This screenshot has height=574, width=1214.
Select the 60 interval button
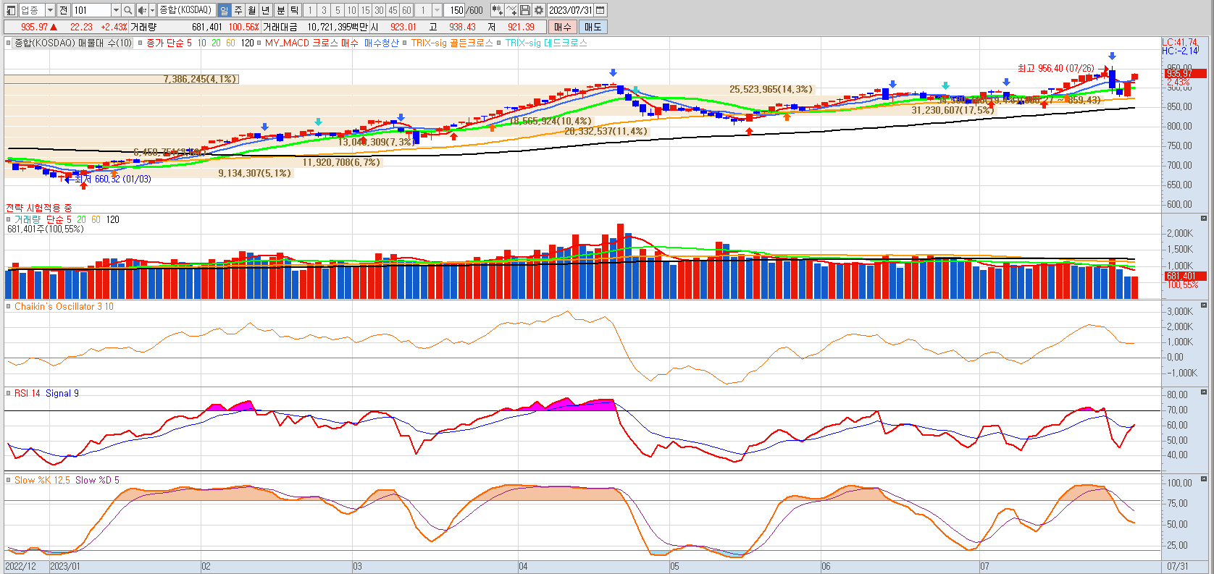(x=406, y=10)
